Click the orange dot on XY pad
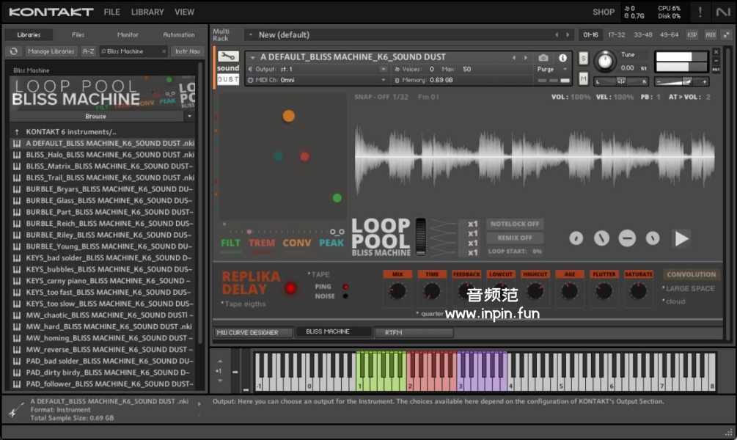The image size is (737, 440). point(289,116)
